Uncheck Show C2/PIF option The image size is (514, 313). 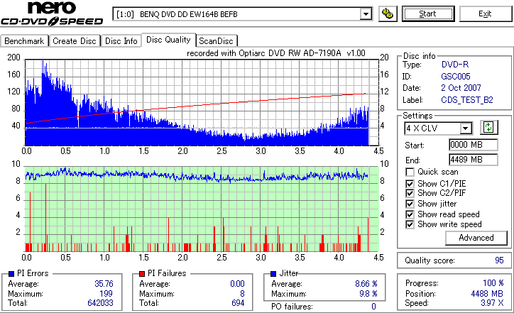(410, 193)
